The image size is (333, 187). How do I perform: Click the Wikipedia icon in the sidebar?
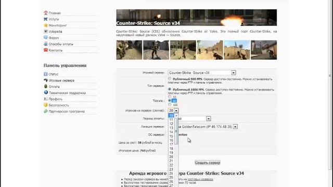[x=46, y=31]
